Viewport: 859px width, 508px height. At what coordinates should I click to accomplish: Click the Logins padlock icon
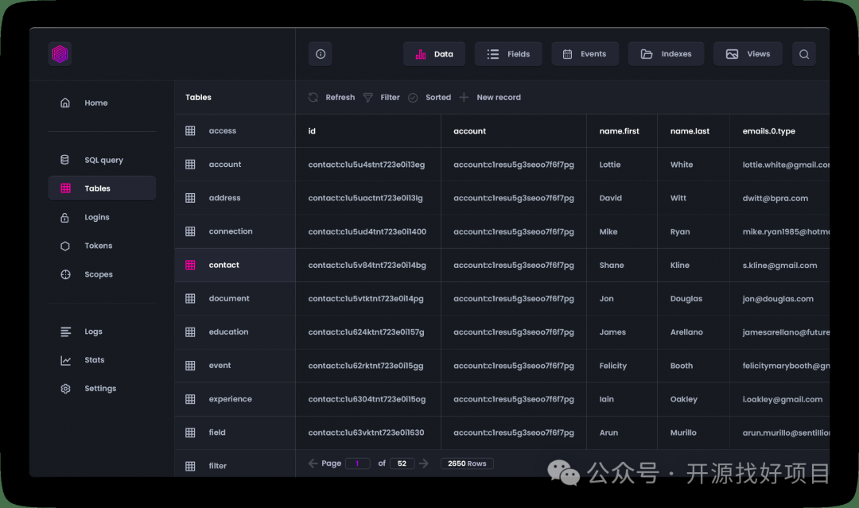[x=64, y=217]
